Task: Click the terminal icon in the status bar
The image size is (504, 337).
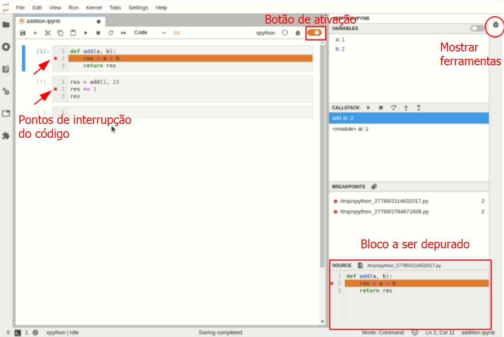Action: 18,333
